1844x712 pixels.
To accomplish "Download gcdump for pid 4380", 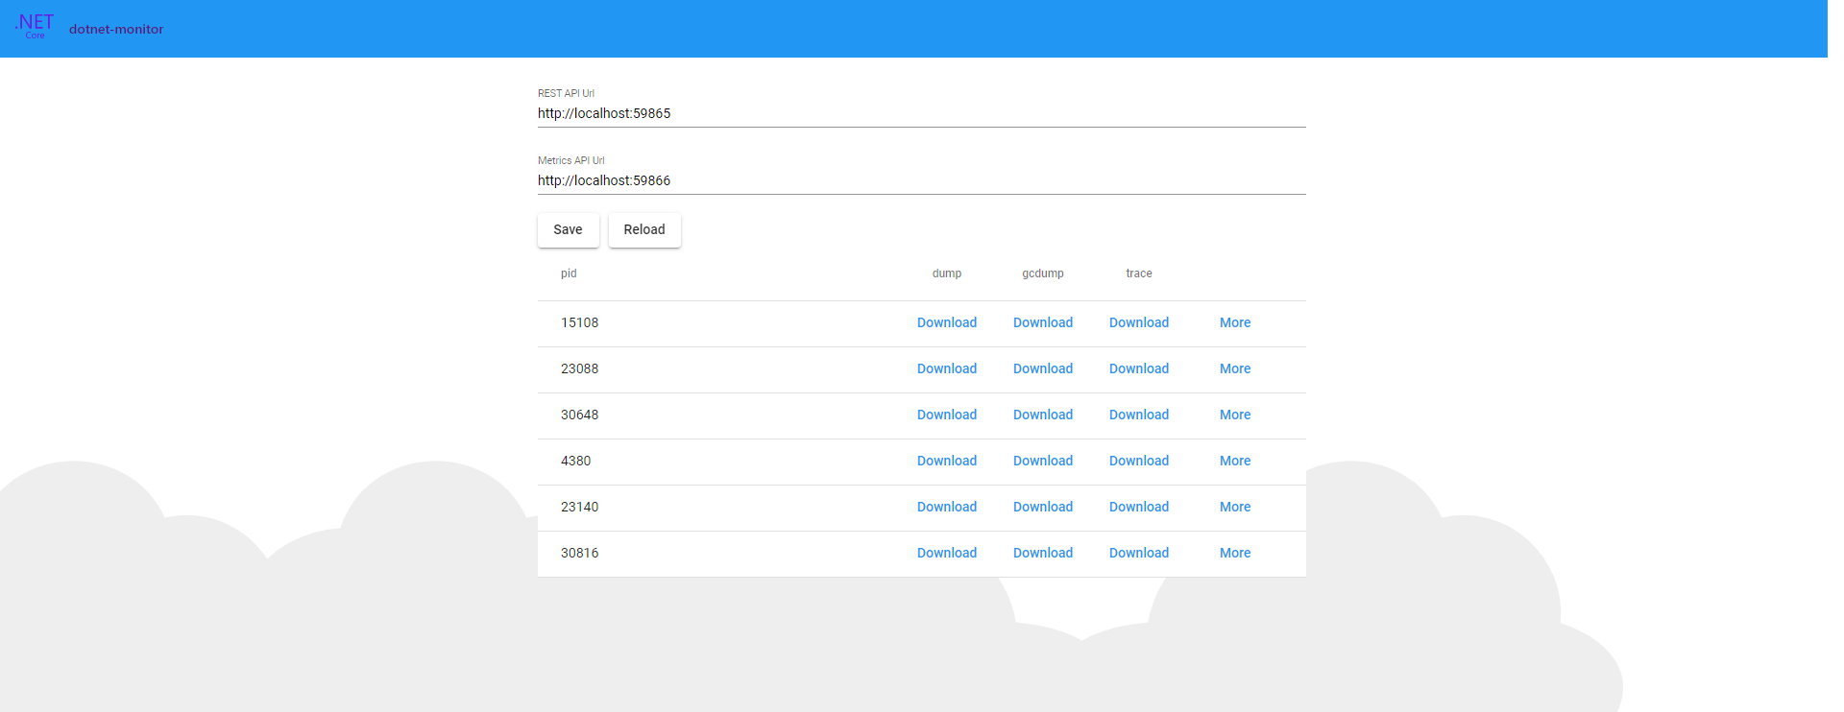I will tap(1043, 462).
